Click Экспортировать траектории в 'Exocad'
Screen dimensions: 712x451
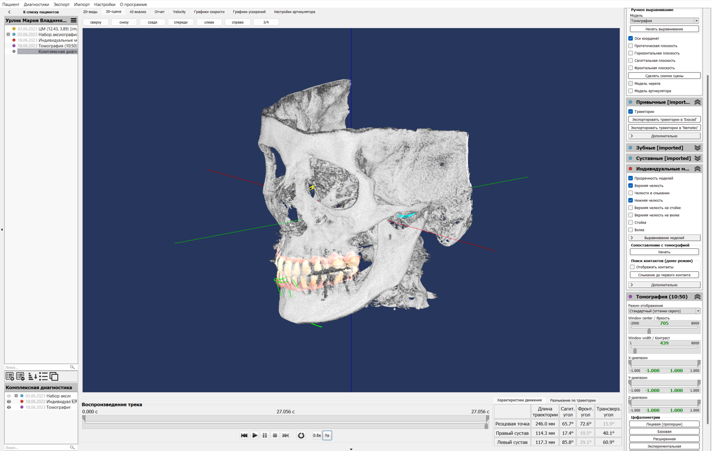pos(664,120)
